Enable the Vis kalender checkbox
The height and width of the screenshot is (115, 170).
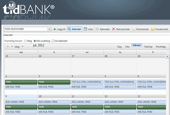pyautogui.click(x=53, y=41)
